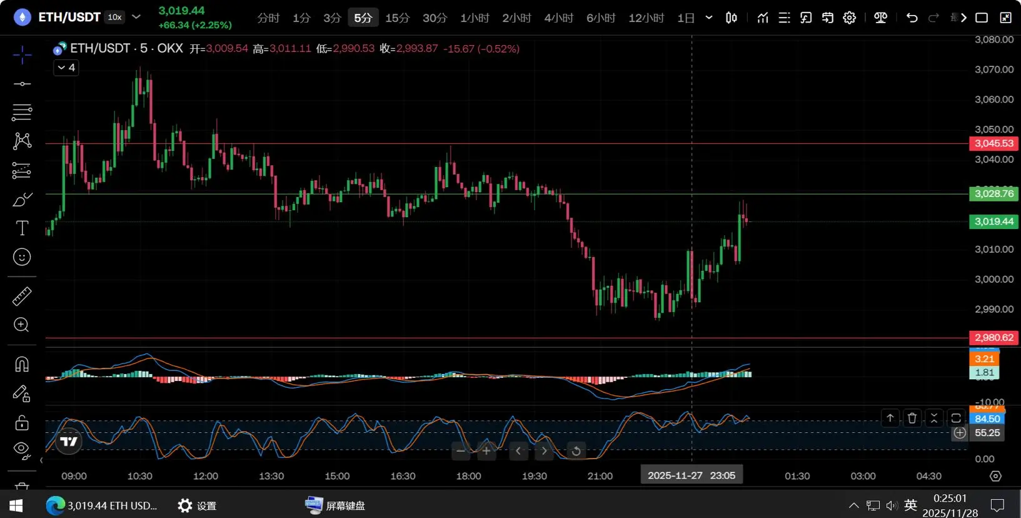Screen dimensions: 1021x518
Task: Open the Windows Start menu
Action: [x=16, y=505]
